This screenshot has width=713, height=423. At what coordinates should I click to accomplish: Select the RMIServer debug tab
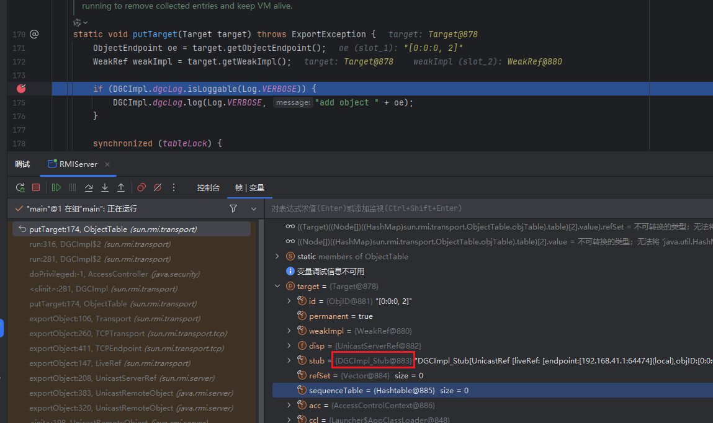78,164
